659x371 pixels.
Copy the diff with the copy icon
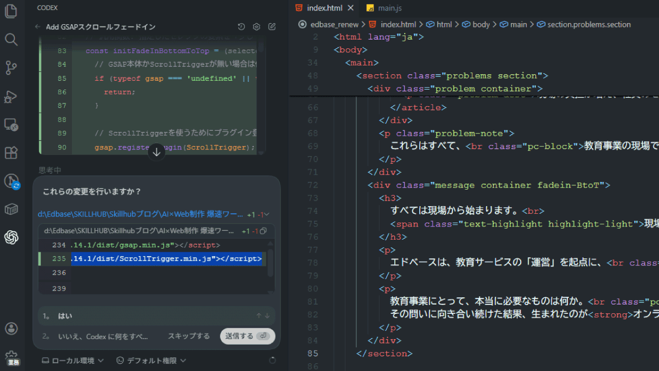(263, 231)
